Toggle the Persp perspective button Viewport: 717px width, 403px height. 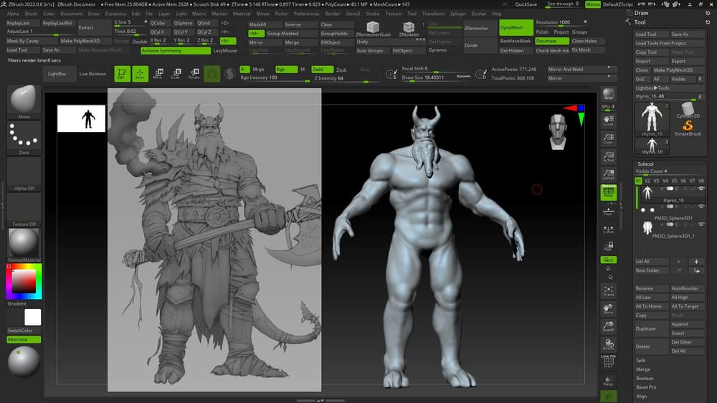[608, 193]
